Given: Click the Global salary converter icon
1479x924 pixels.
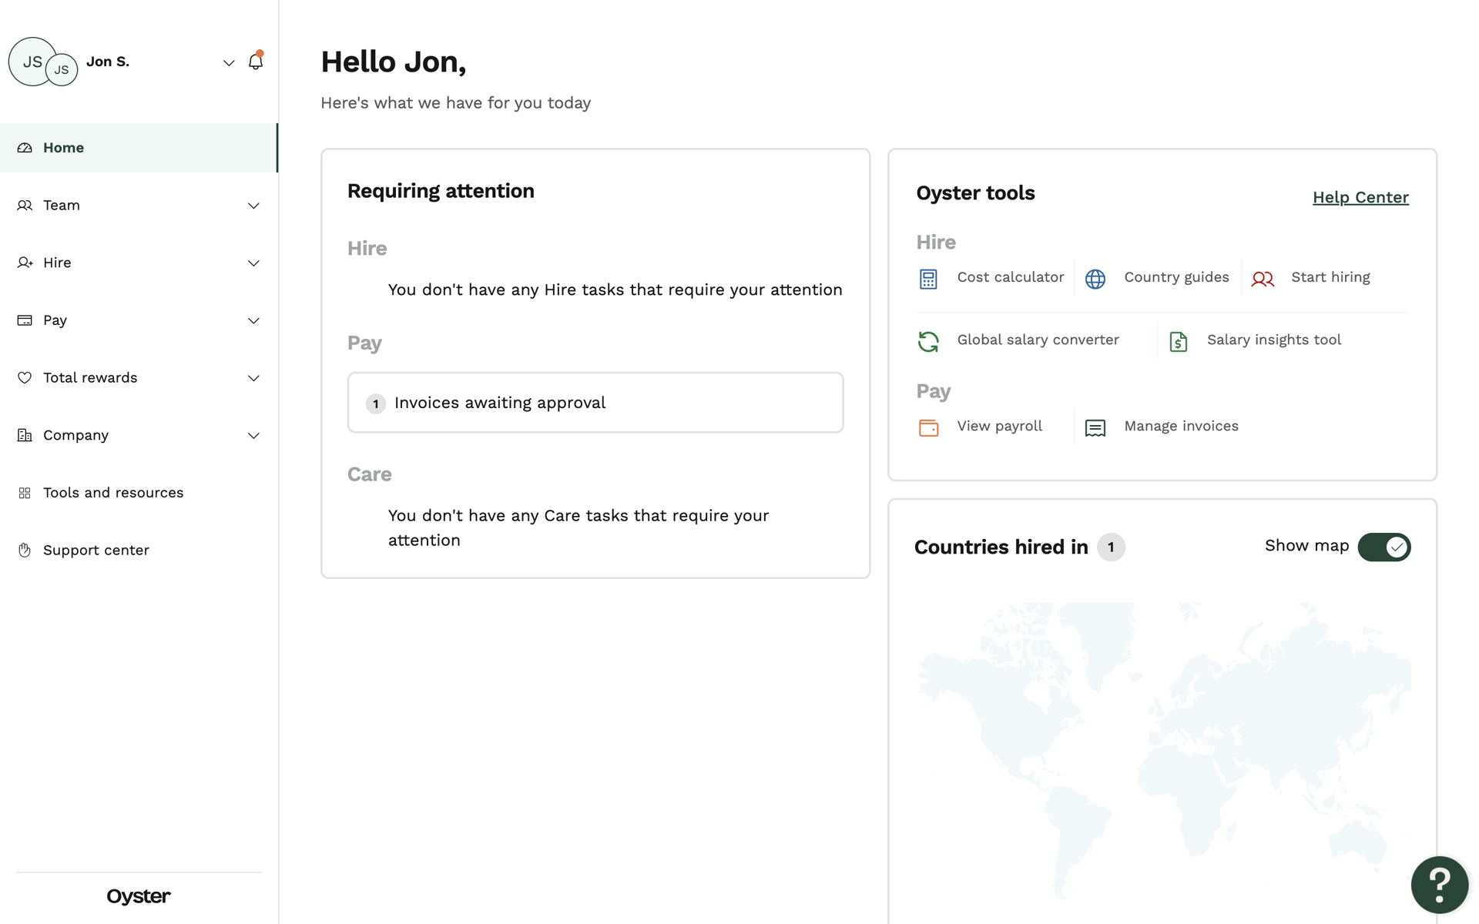Looking at the screenshot, I should pos(928,341).
